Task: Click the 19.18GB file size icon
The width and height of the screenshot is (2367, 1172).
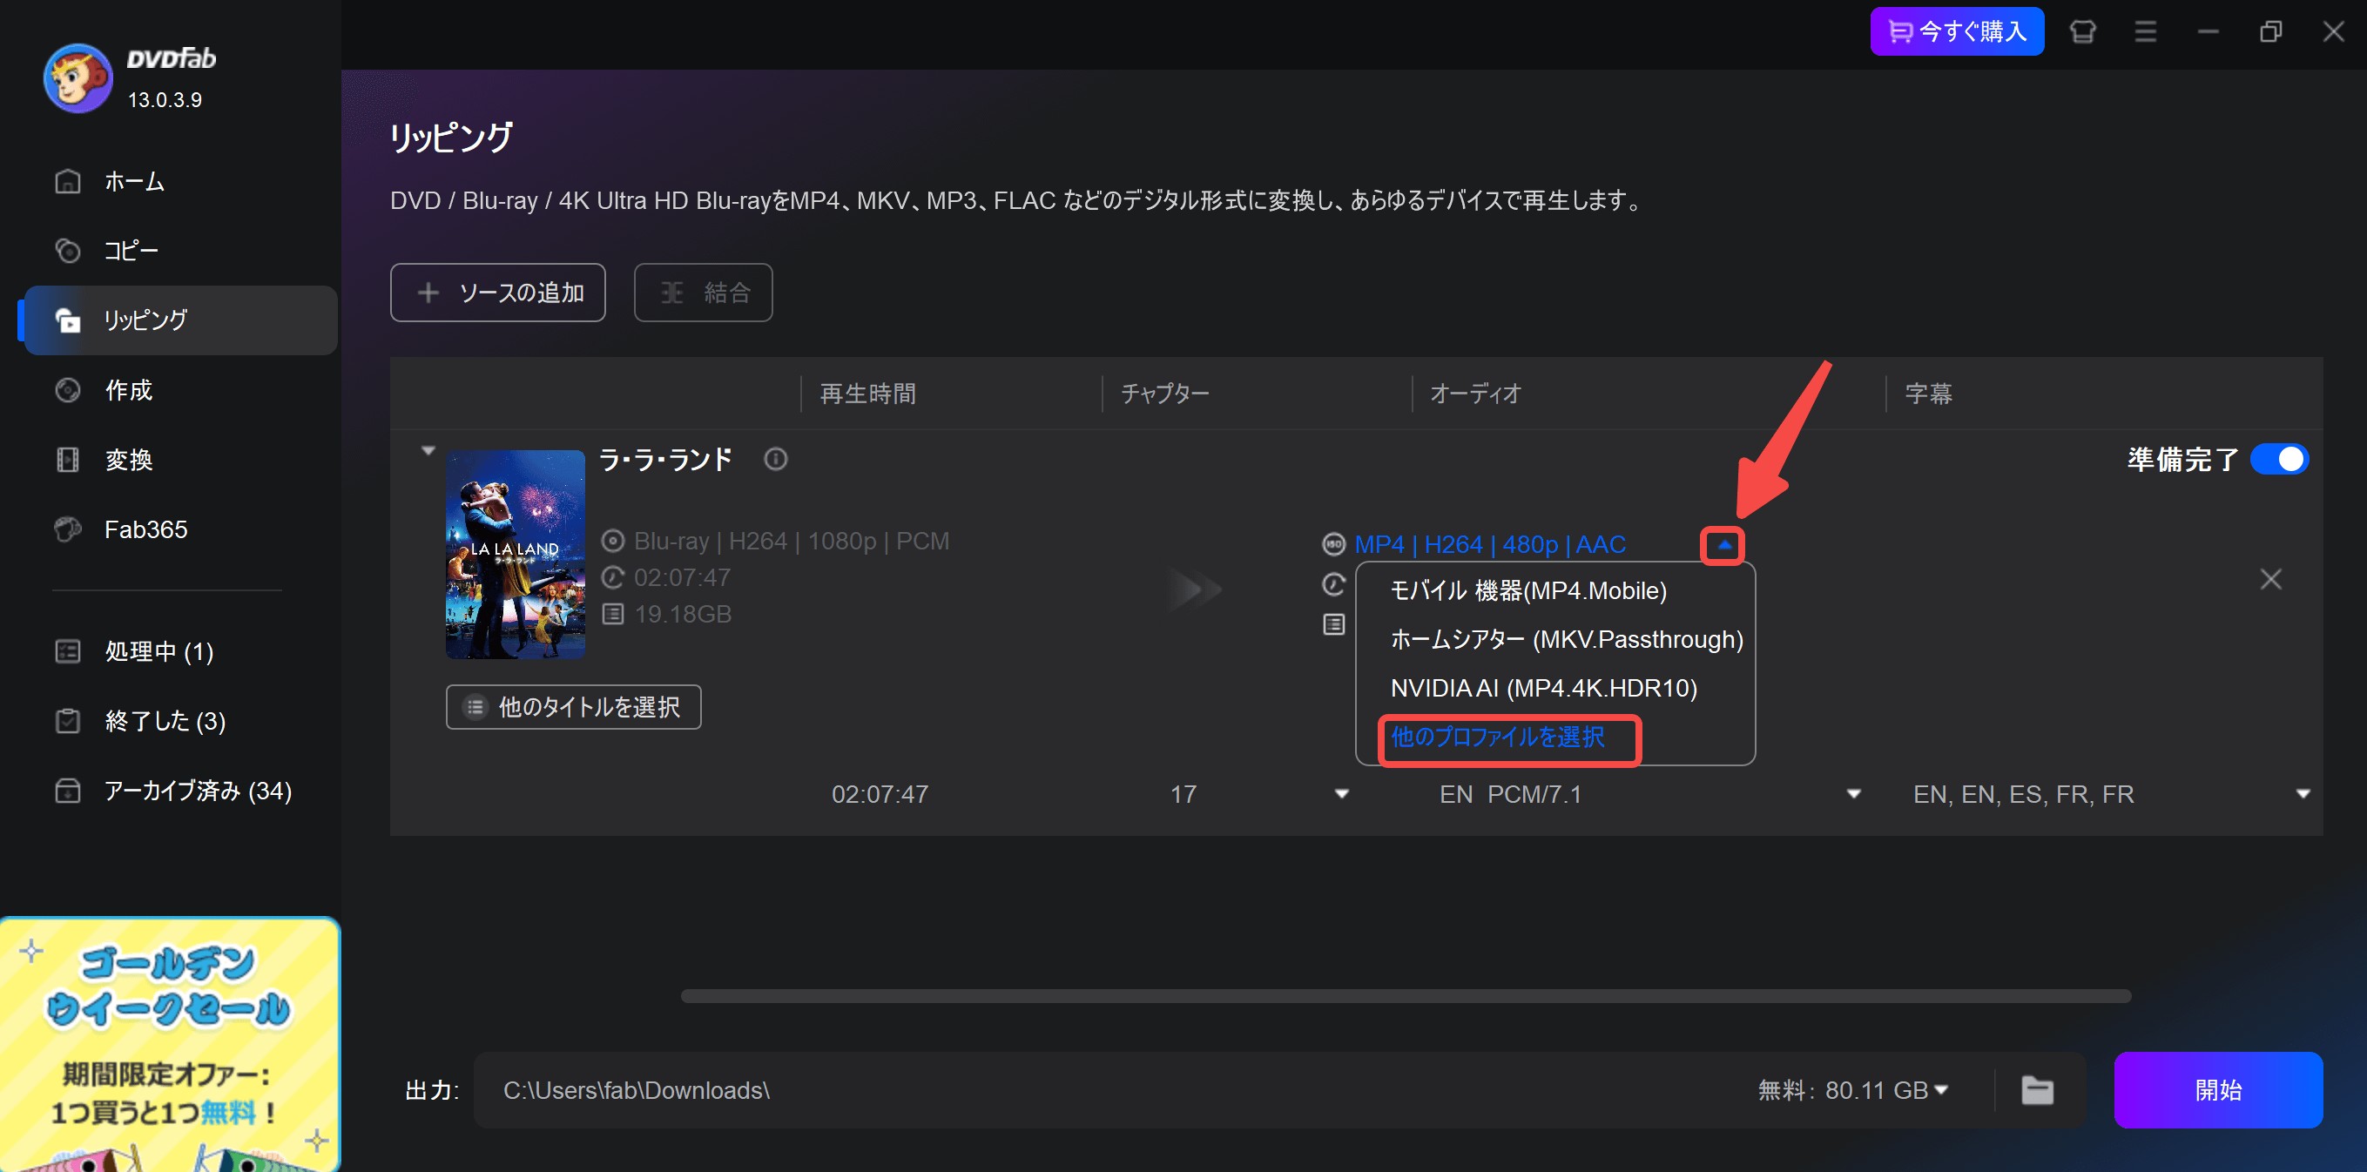Action: pos(613,615)
